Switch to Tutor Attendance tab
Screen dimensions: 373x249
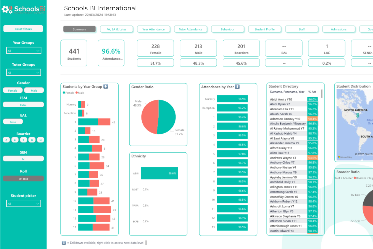point(190,29)
